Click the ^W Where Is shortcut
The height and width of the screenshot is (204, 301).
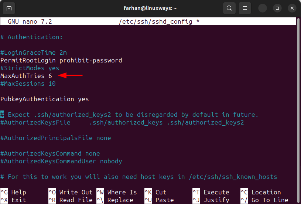[x=117, y=192]
